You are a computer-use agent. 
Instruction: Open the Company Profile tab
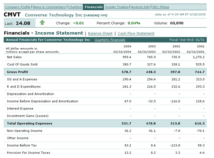point(18,7)
